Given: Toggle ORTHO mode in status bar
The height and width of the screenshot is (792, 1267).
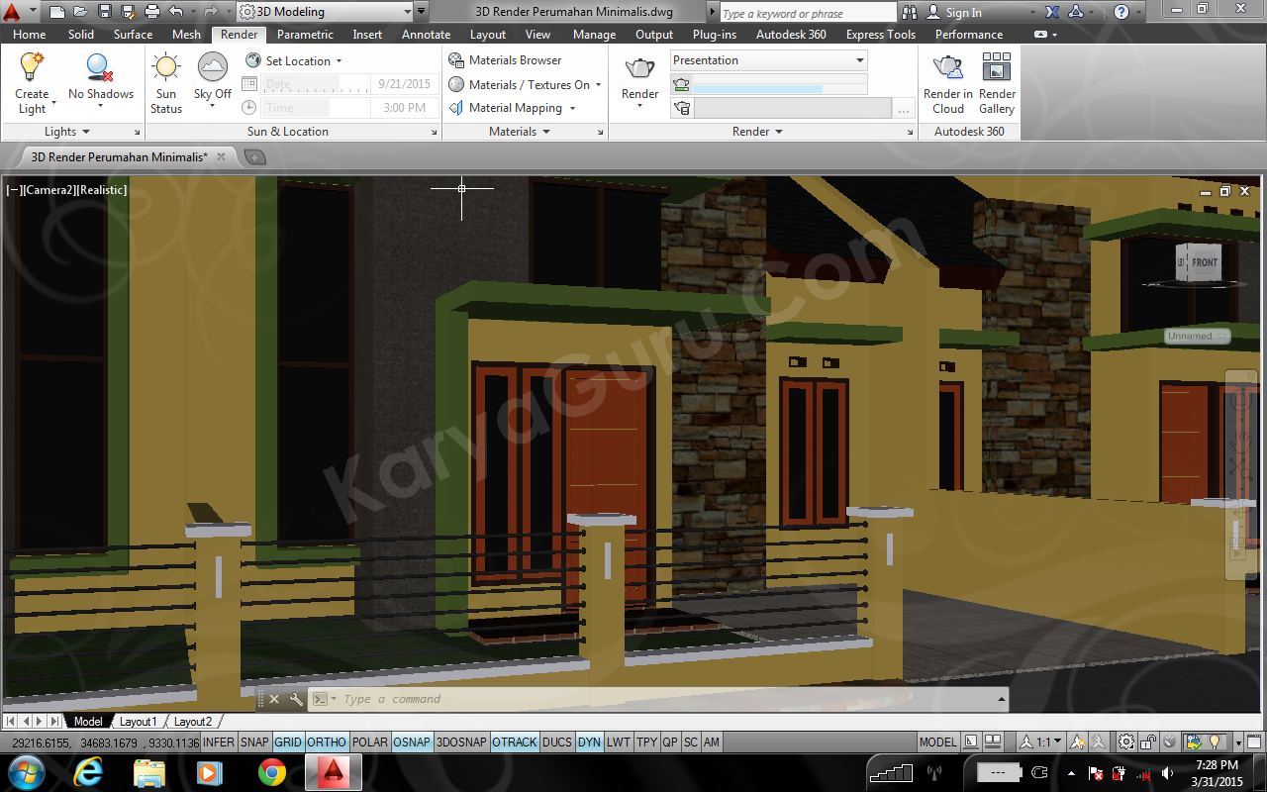Looking at the screenshot, I should (327, 742).
